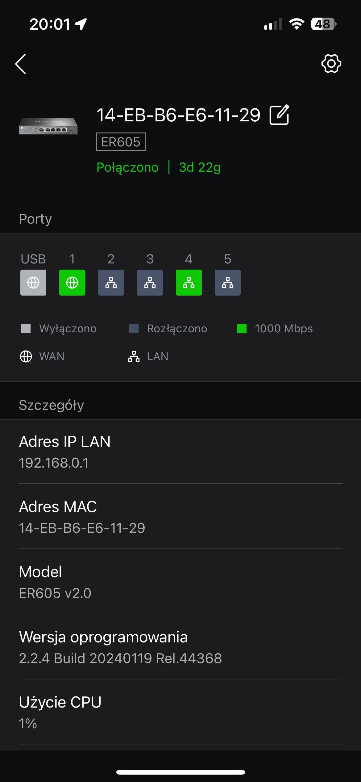Open the Adres IP LAN row

(180, 452)
